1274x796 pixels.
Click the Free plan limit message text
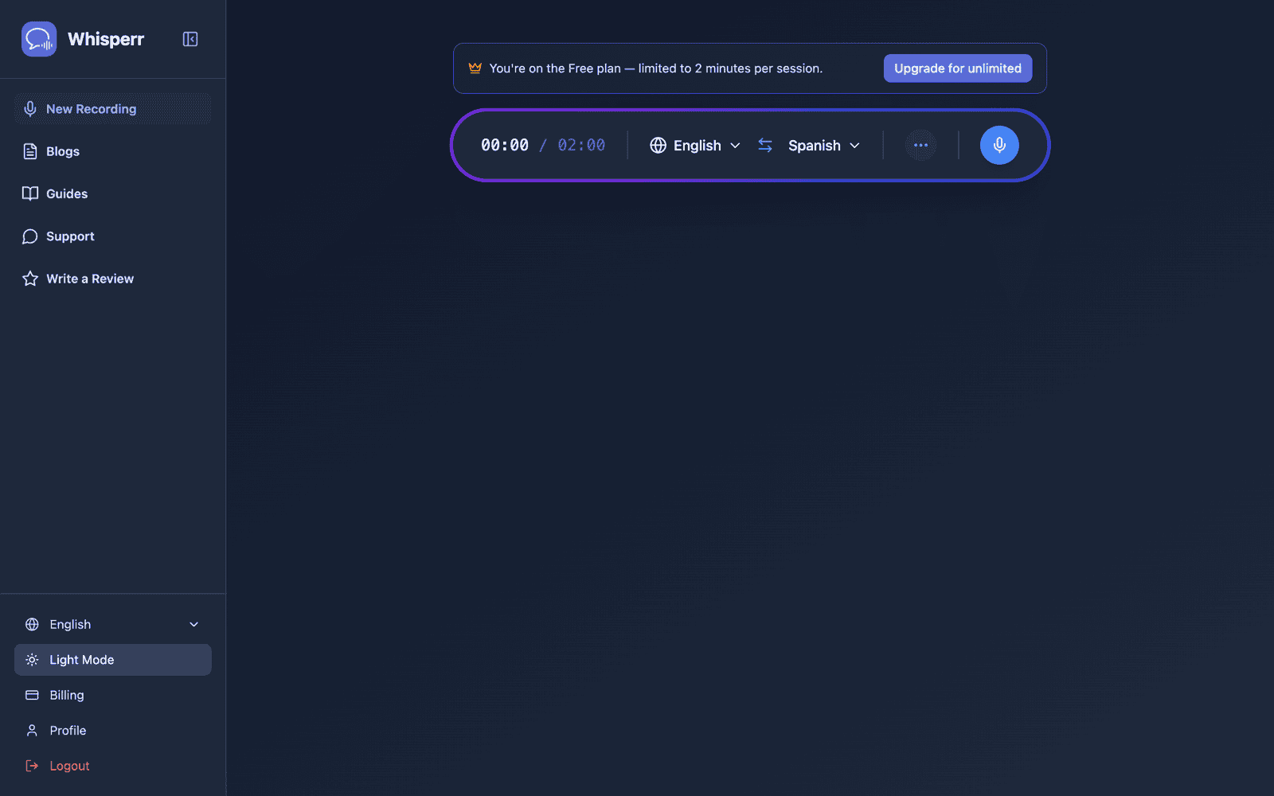tap(656, 68)
